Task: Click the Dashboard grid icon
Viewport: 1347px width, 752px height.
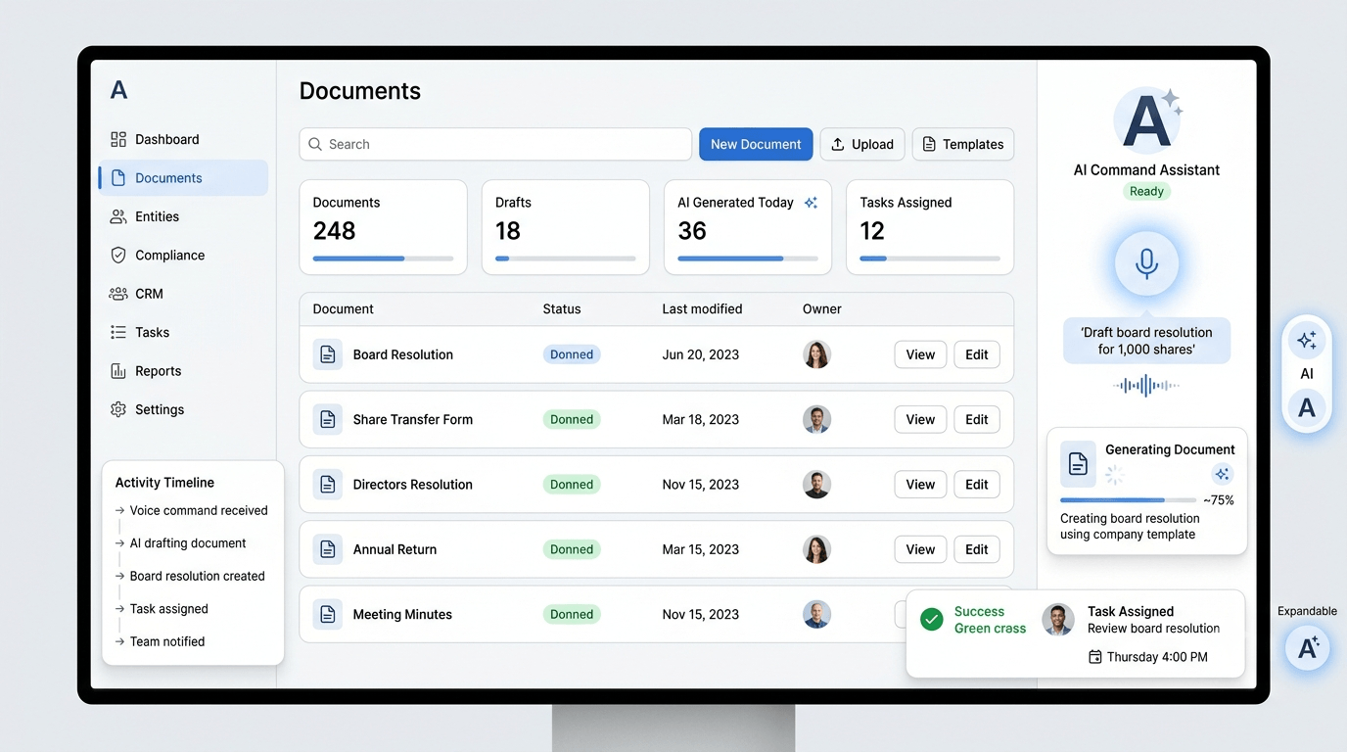Action: pyautogui.click(x=118, y=139)
